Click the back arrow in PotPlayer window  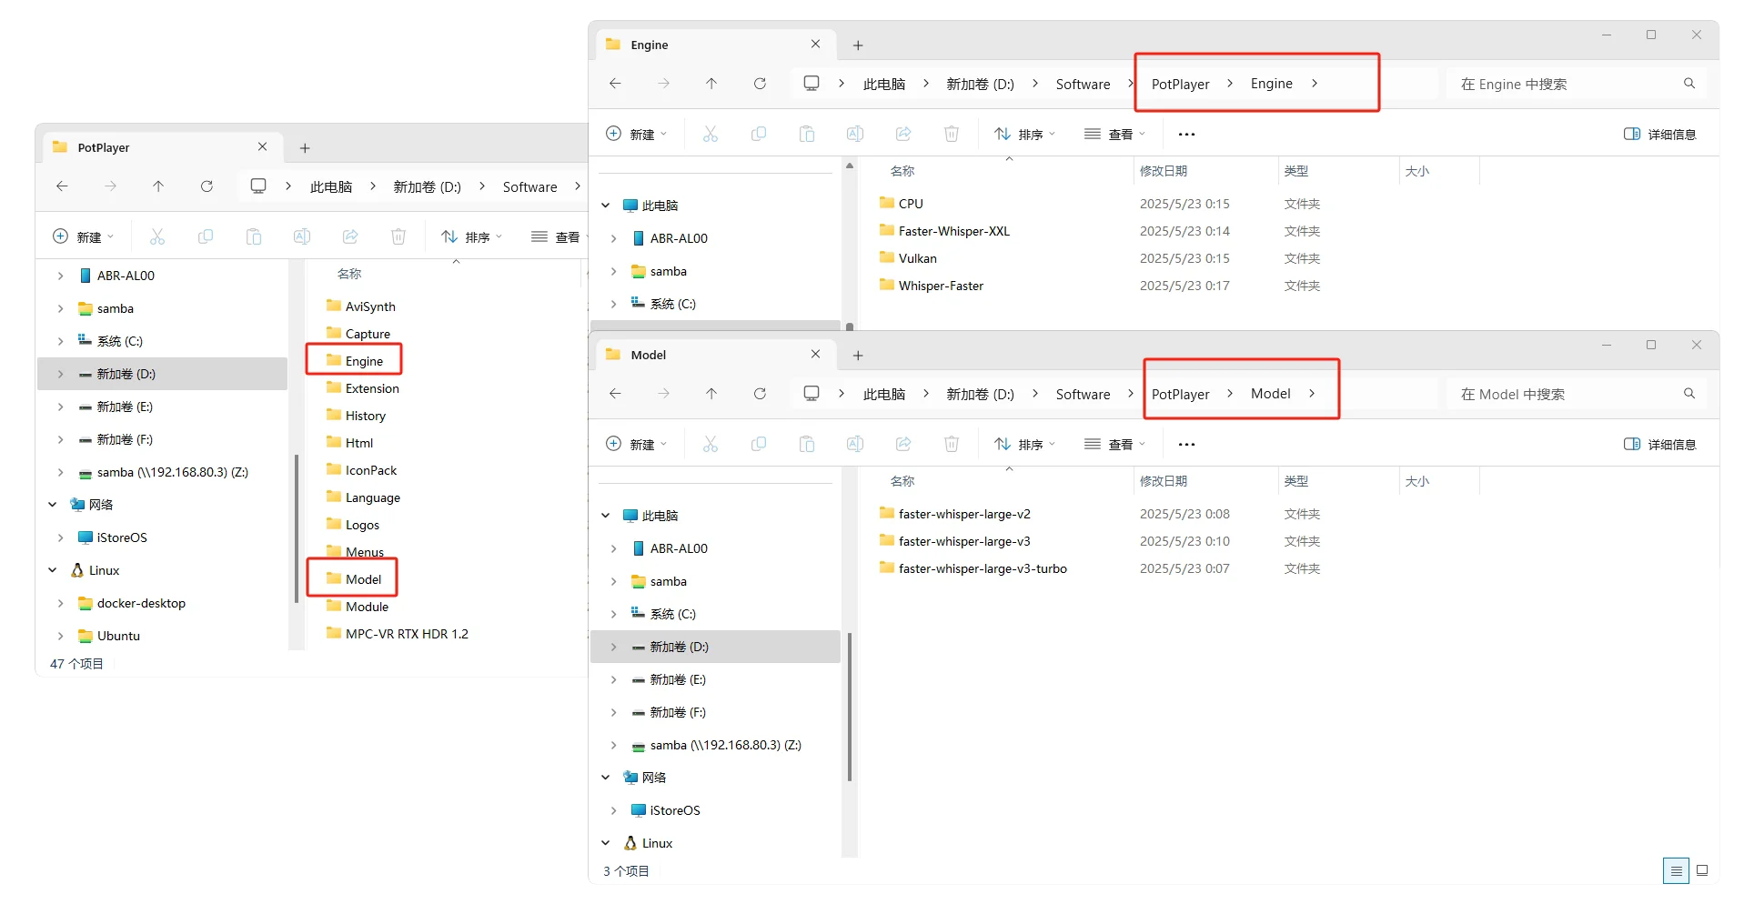62,186
